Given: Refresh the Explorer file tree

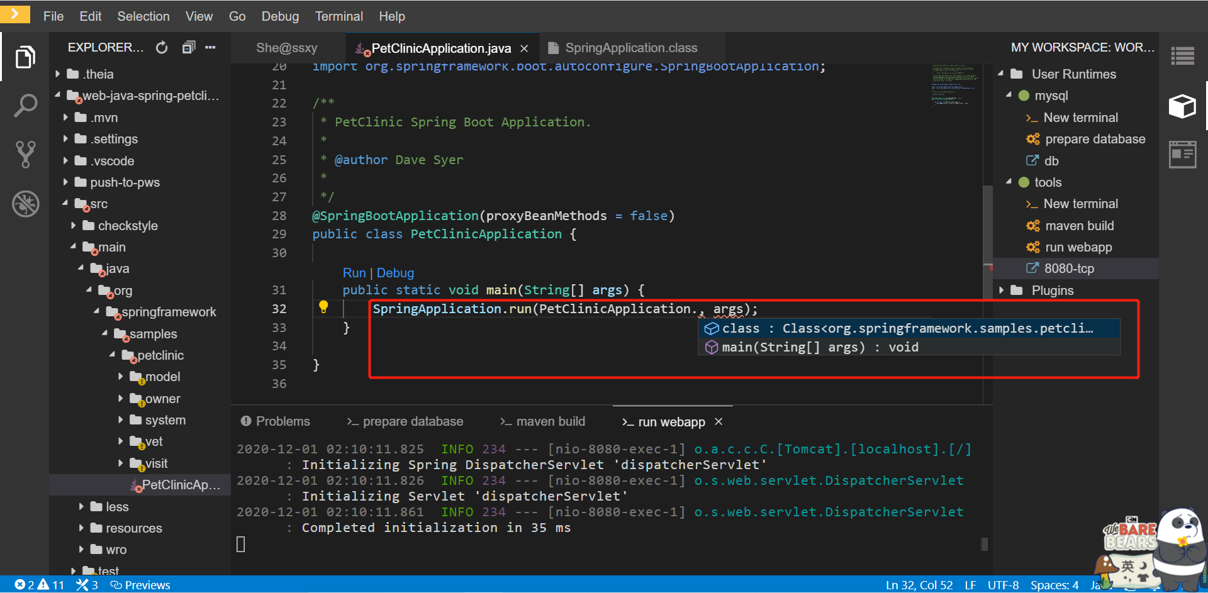Looking at the screenshot, I should point(162,47).
